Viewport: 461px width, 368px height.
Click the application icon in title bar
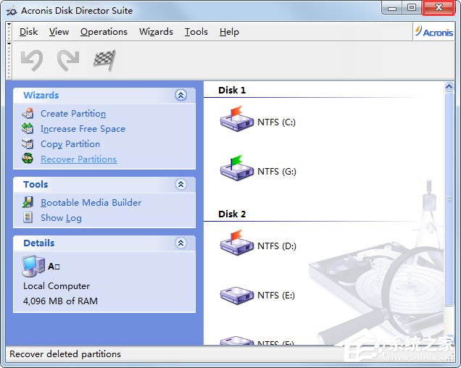[12, 11]
